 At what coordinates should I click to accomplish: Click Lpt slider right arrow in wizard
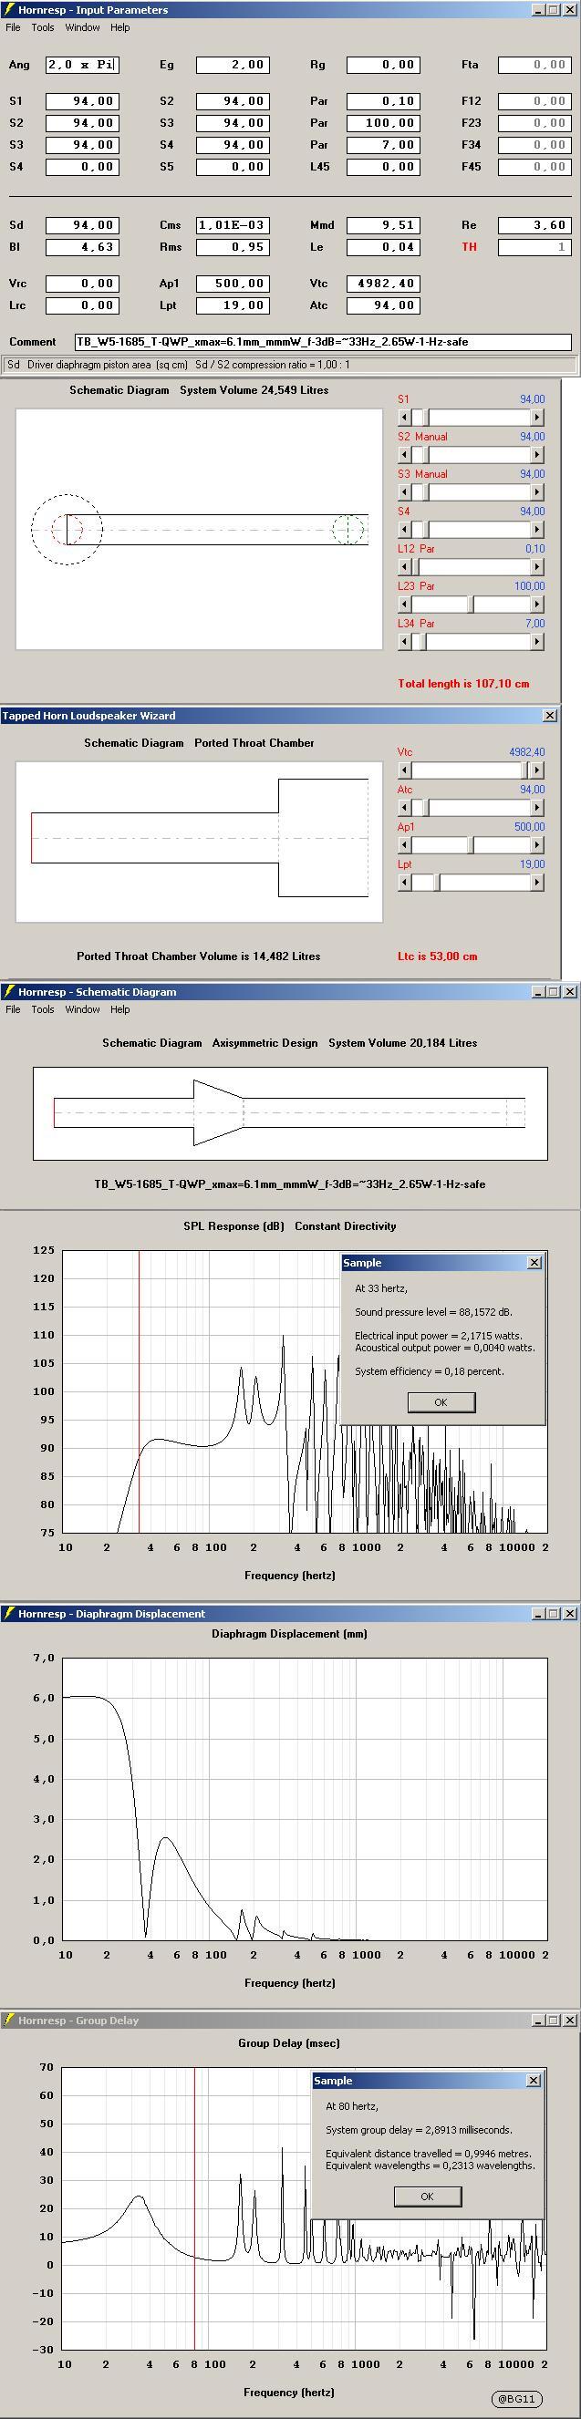[x=537, y=883]
